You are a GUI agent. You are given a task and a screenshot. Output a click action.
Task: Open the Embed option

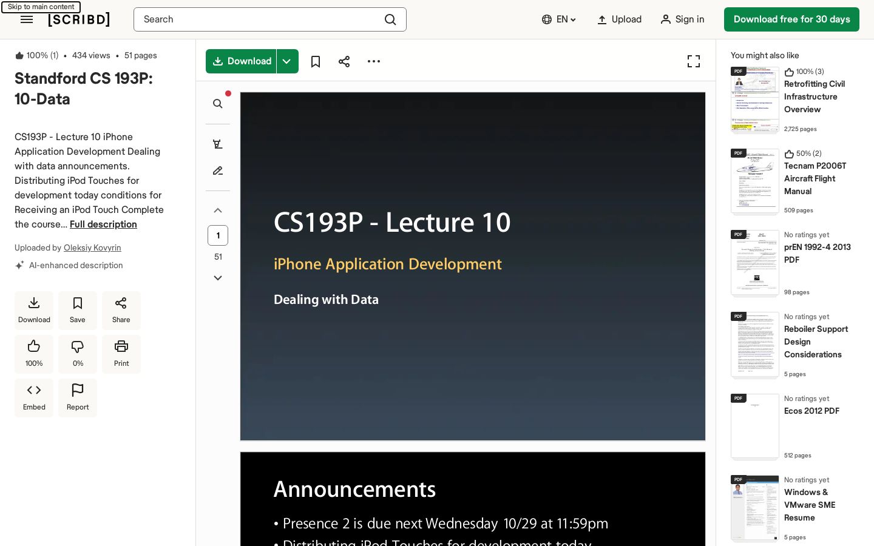coord(34,398)
